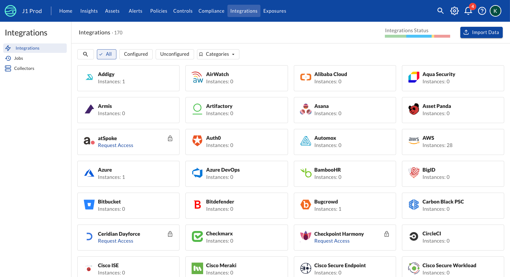
Task: Click the Bitdefender logo icon
Action: (197, 205)
